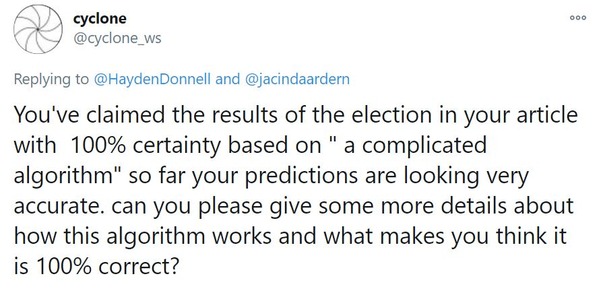Click the word "and" between the mentions
Screen dimensions: 601x295
(x=227, y=79)
